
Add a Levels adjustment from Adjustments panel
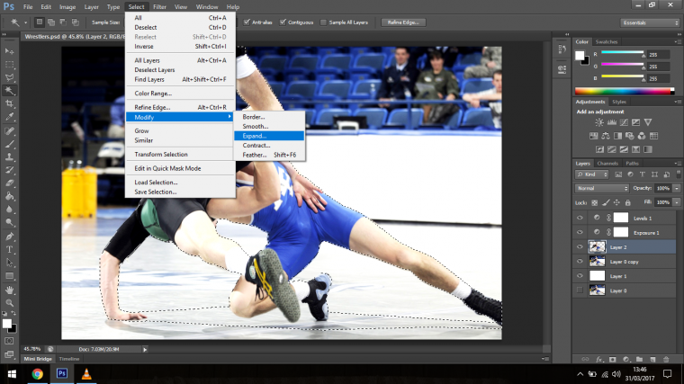612,122
